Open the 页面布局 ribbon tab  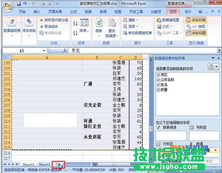(55, 12)
